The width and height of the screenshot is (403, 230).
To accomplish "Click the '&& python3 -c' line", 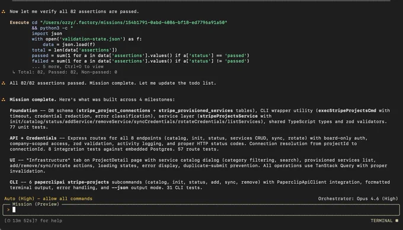I will [52, 28].
